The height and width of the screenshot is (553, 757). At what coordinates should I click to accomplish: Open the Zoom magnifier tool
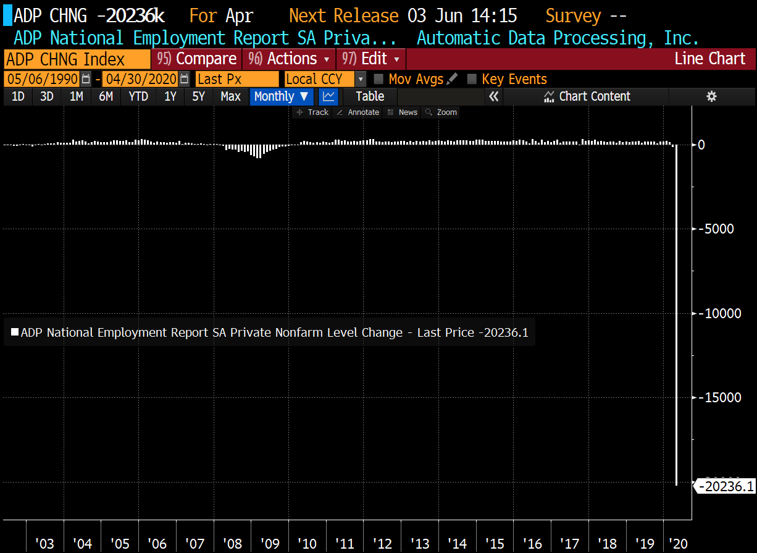tap(441, 112)
